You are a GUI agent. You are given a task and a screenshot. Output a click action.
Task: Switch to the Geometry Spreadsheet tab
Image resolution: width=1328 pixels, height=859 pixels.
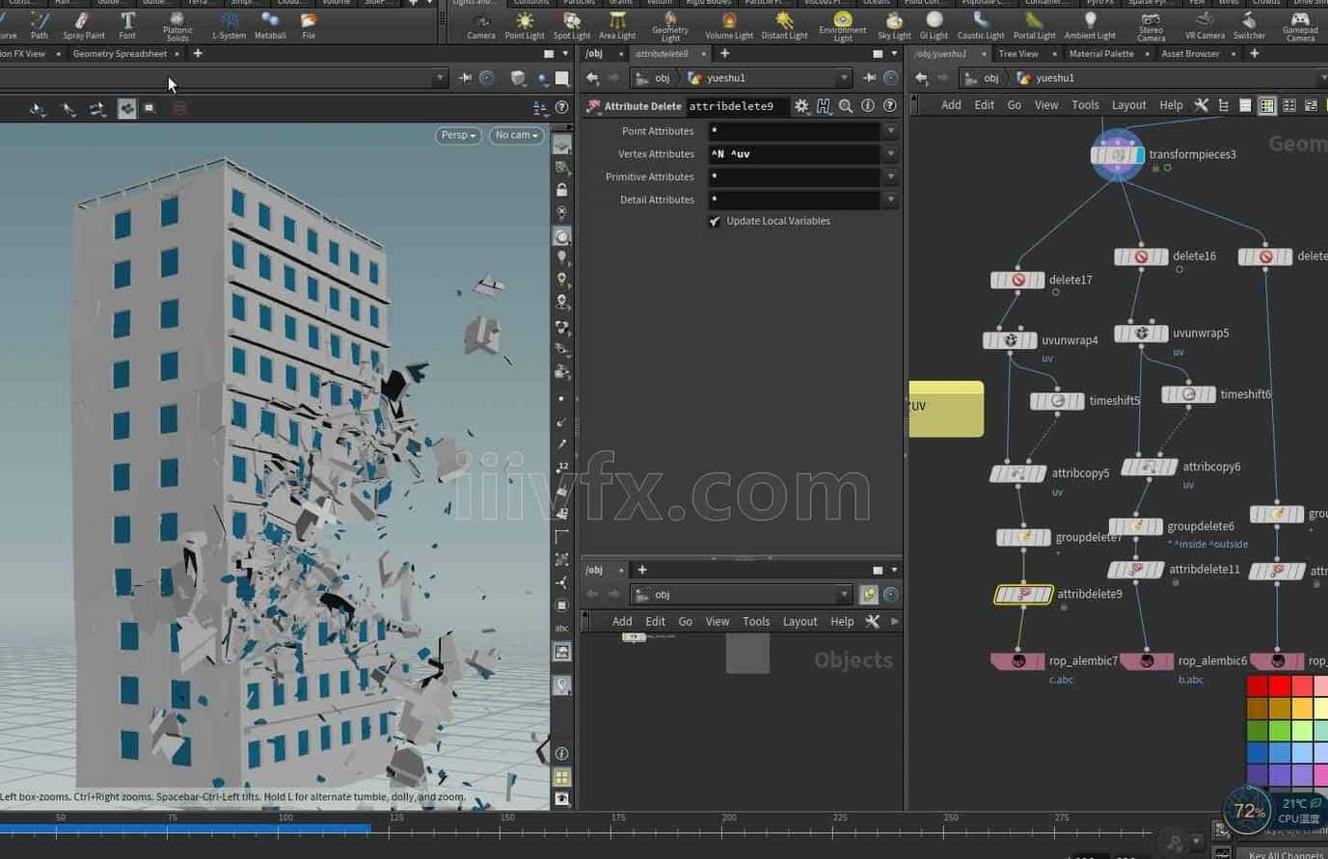click(120, 54)
